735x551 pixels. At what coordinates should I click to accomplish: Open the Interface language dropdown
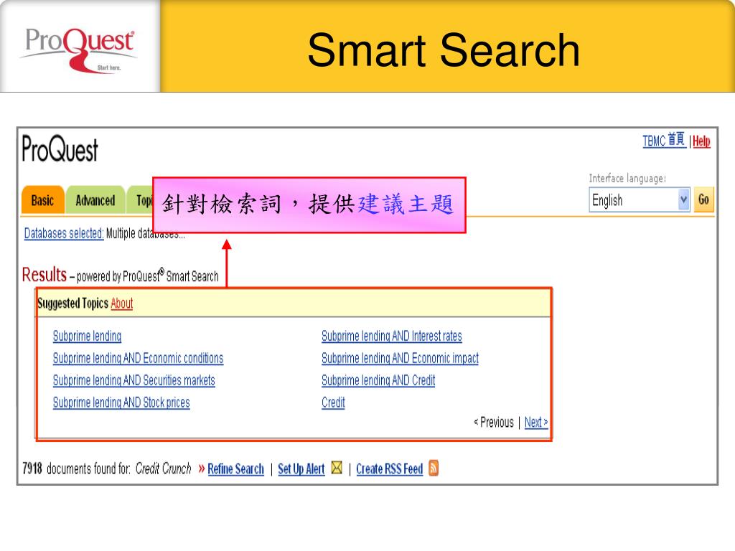[639, 200]
